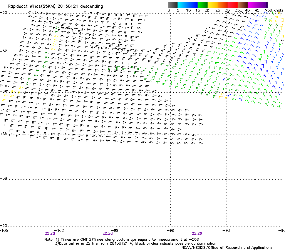Click the -99 longitude axis label
The height and width of the screenshot is (250, 285).
(115, 230)
